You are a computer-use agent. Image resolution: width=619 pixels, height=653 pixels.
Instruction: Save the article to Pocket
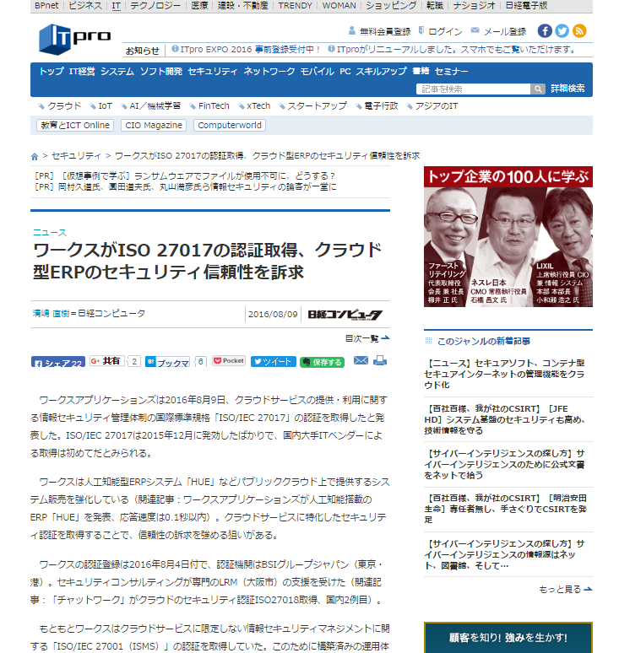pos(229,360)
